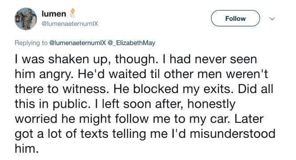Click the phrase 'got a lot of texts'
This screenshot has height=160, width=296.
[x=61, y=134]
